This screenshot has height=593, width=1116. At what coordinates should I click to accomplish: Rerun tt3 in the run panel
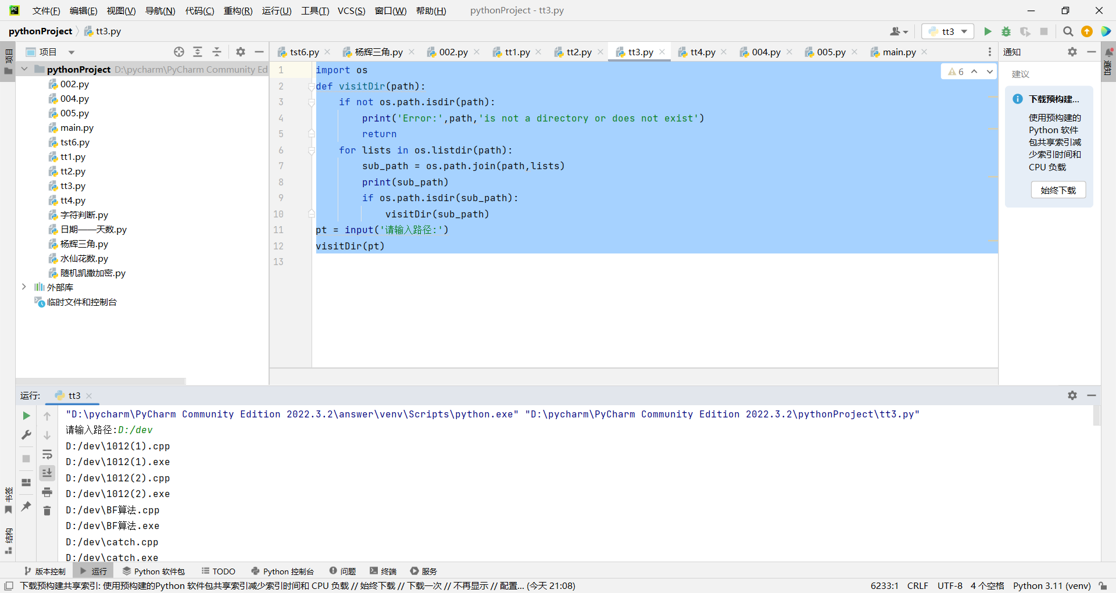26,416
